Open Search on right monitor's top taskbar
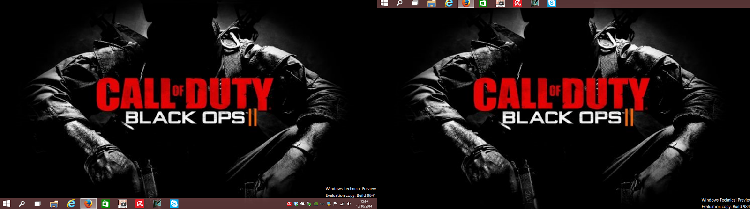 tap(399, 3)
